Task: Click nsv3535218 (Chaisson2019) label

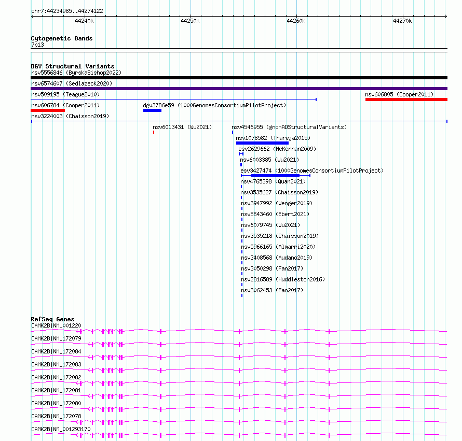Action: click(280, 236)
